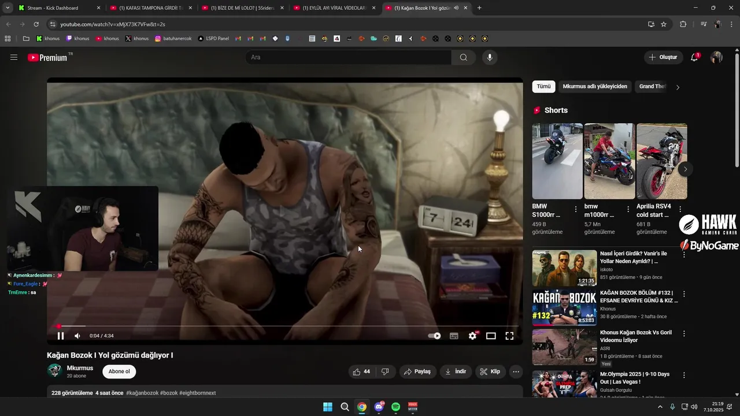740x416 pixels.
Task: Open the Oluştur create button
Action: pyautogui.click(x=663, y=57)
